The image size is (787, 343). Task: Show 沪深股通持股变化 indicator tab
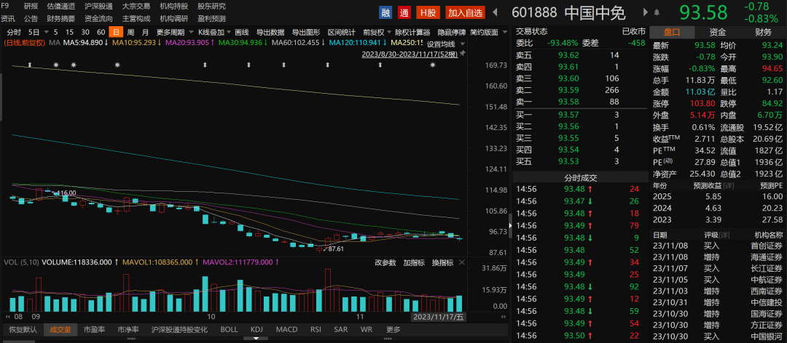[179, 329]
